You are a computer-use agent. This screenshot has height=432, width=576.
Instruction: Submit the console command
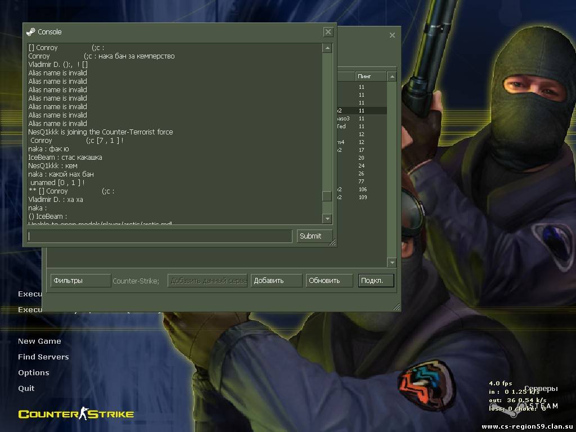click(x=314, y=236)
